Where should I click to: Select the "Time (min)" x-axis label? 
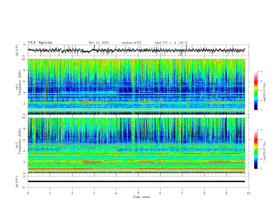coord(141,197)
